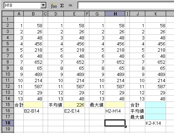Screen dimensions: 174x133
Task: Click the Function equals-sign icon
Action: [70, 5]
